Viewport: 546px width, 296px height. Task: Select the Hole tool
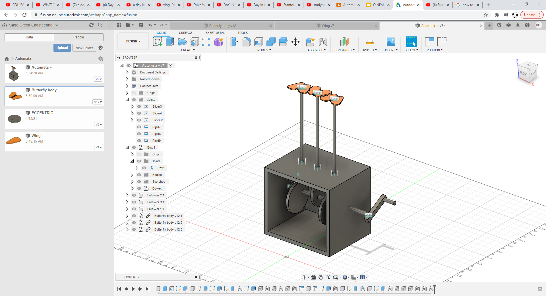[x=194, y=42]
